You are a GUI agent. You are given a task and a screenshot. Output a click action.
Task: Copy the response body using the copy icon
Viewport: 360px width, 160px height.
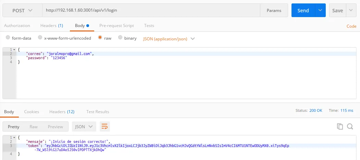point(340,126)
